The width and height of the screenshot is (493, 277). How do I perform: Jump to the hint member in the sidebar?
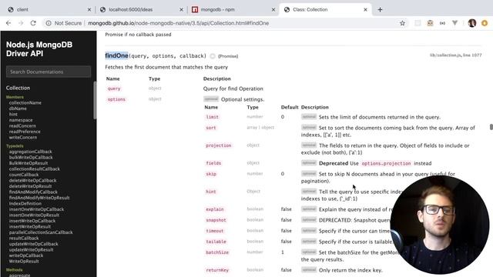pos(13,115)
